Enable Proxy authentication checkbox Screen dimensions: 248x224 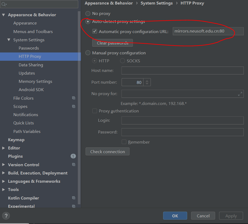(95, 111)
